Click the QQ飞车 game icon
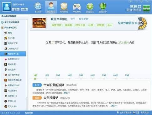The width and height of the screenshot is (152, 115). 6,38
